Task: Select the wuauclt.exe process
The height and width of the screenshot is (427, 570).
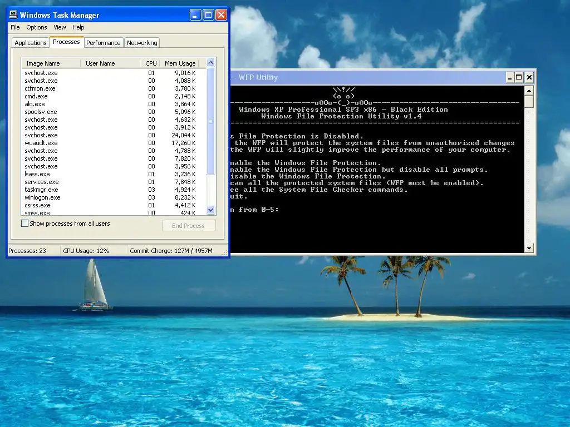Action: pos(114,143)
